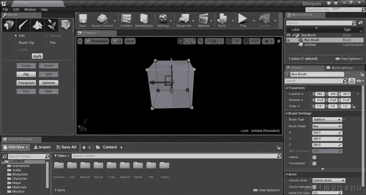
Task: Open the Help menu
Action: click(44, 9)
